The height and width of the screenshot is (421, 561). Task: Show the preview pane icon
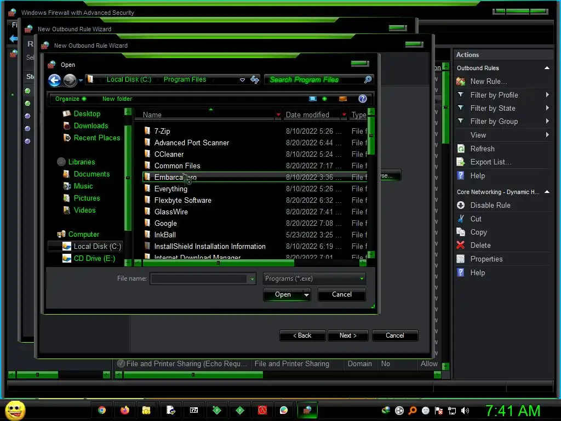pos(343,99)
